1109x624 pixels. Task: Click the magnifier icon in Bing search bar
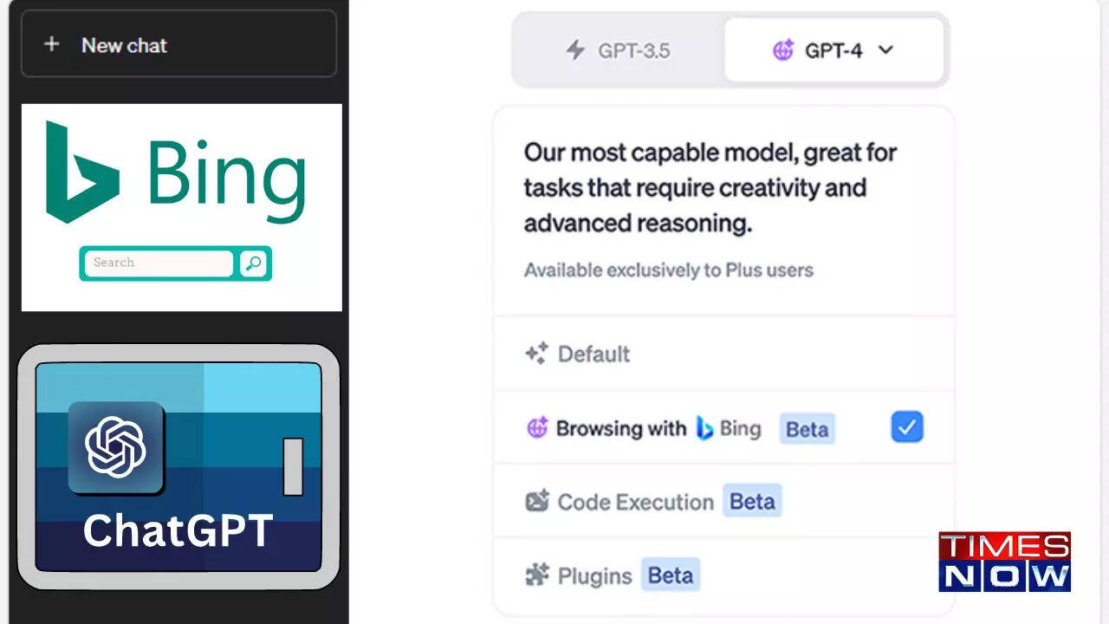coord(252,263)
